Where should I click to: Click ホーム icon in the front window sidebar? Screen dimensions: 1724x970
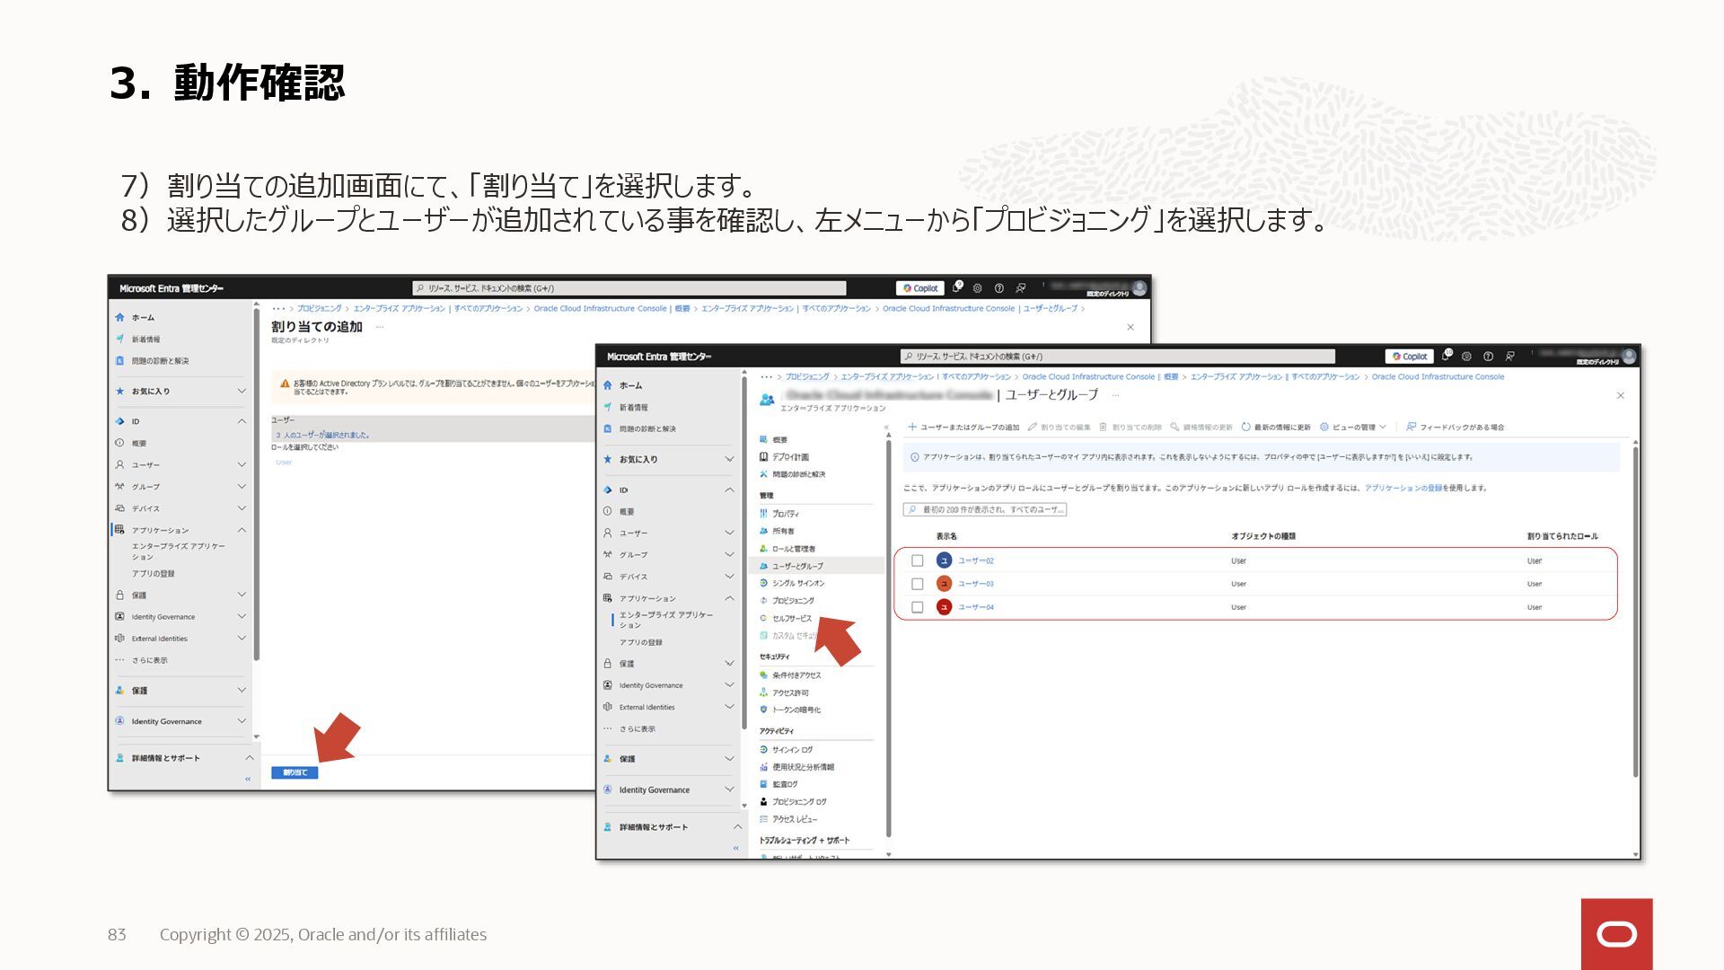[x=608, y=385]
